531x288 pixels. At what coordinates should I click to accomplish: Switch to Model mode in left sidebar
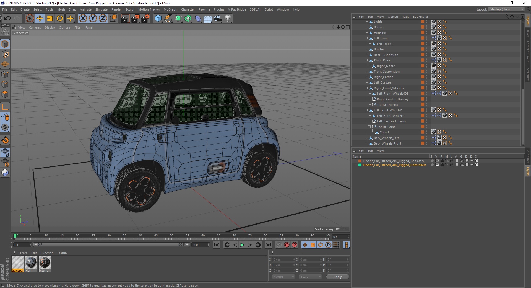pyautogui.click(x=5, y=44)
